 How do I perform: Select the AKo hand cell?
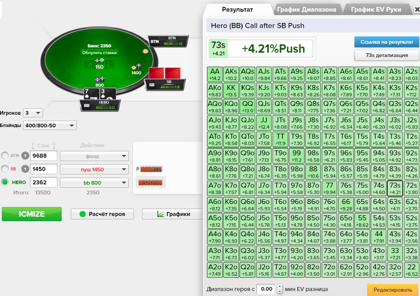[x=215, y=91]
